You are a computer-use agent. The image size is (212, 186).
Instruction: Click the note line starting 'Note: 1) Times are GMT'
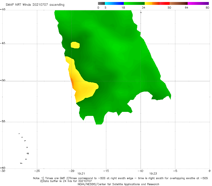pyautogui.click(x=120, y=178)
